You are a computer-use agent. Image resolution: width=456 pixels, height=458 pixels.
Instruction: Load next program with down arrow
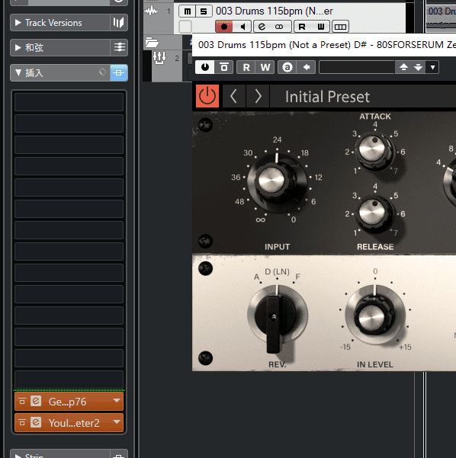pyautogui.click(x=419, y=67)
